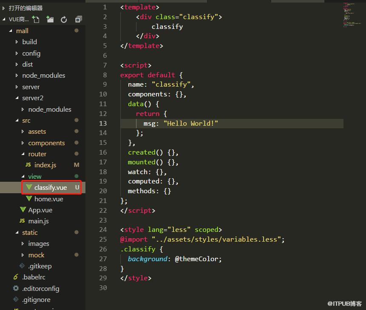Click the New File icon in explorer header
This screenshot has width=366, height=310.
pyautogui.click(x=36, y=20)
